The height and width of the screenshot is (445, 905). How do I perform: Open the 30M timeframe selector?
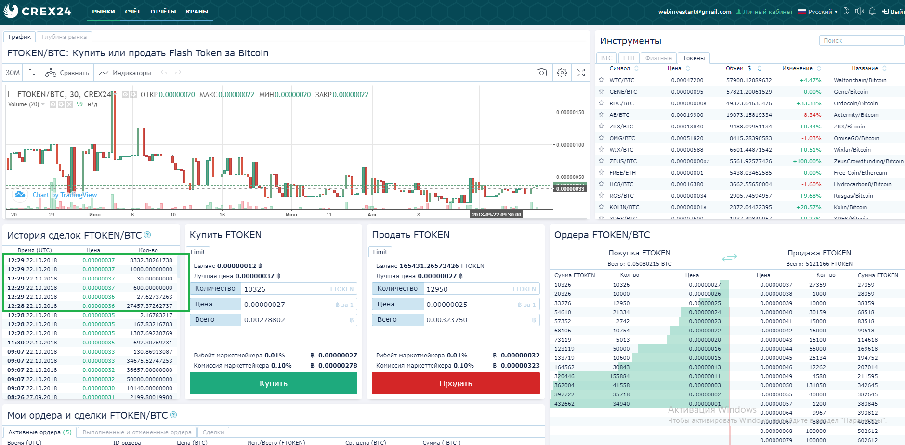13,73
